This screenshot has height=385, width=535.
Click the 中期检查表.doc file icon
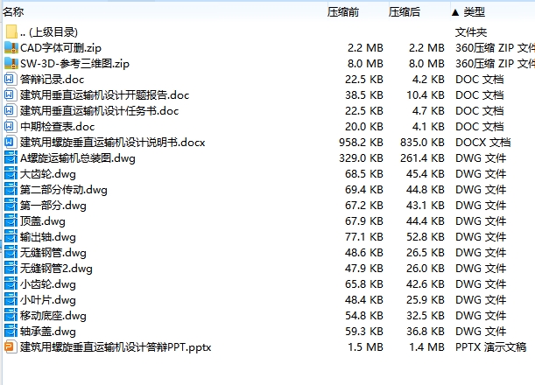[x=10, y=127]
